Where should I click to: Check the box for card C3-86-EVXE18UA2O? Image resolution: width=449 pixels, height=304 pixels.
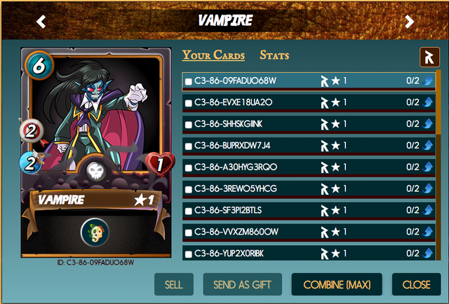point(189,103)
